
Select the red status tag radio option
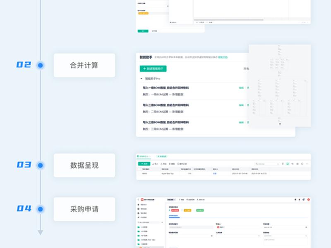[x=174, y=210]
